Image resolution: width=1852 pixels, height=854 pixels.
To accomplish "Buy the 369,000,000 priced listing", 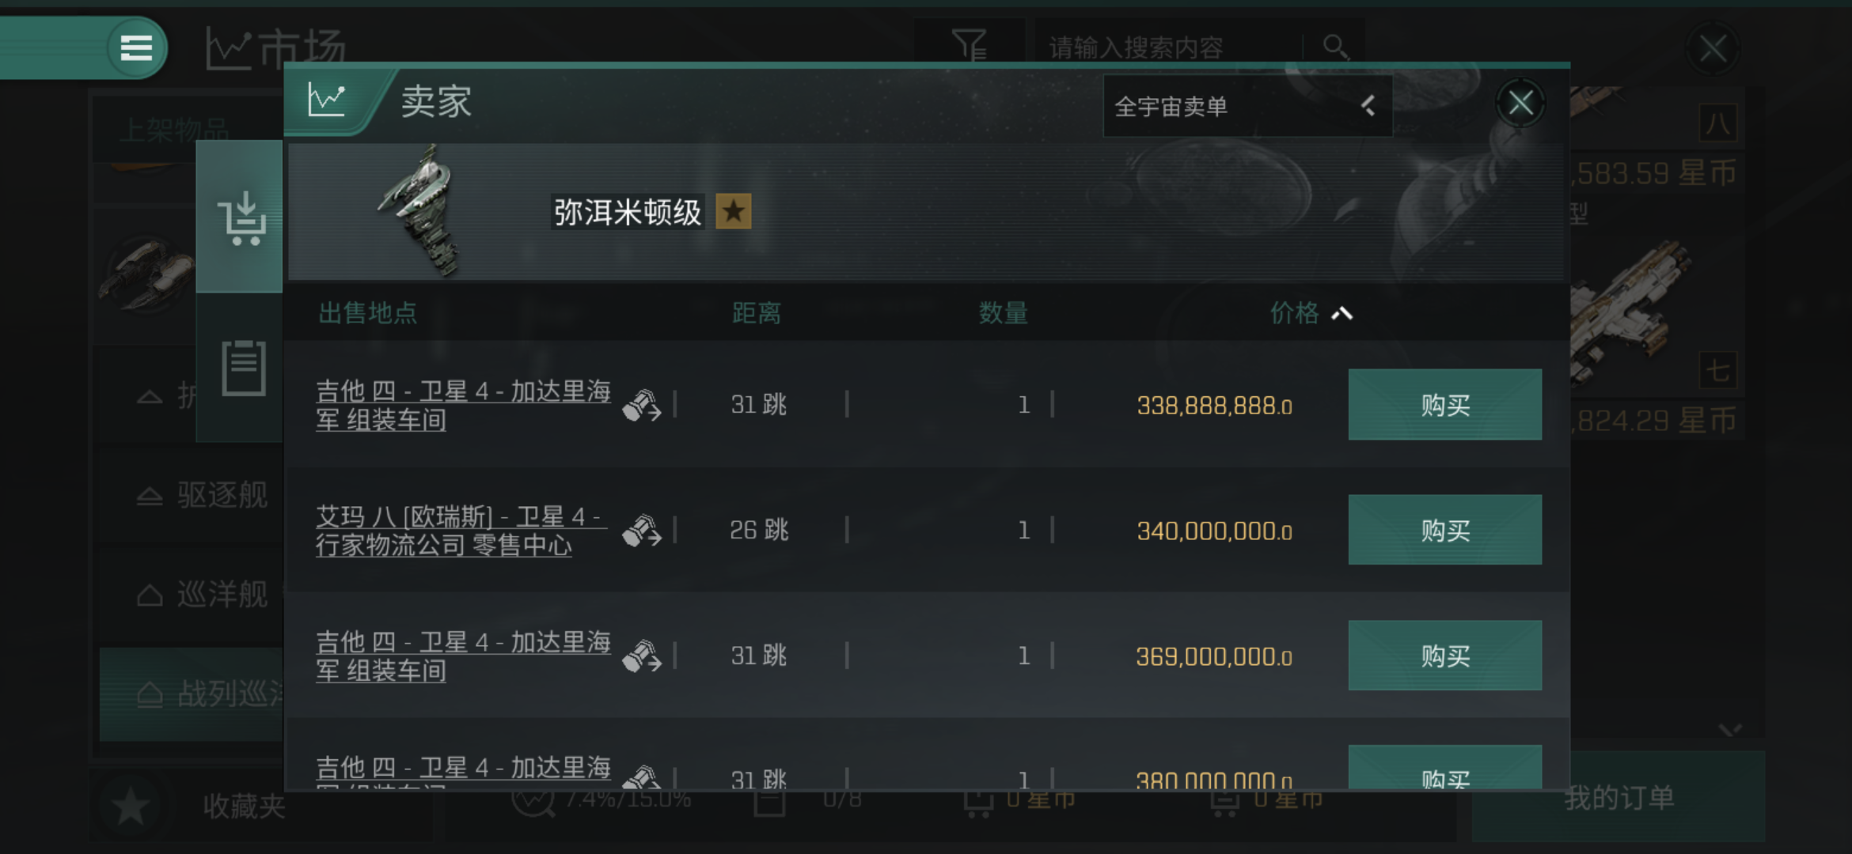I will pos(1445,656).
